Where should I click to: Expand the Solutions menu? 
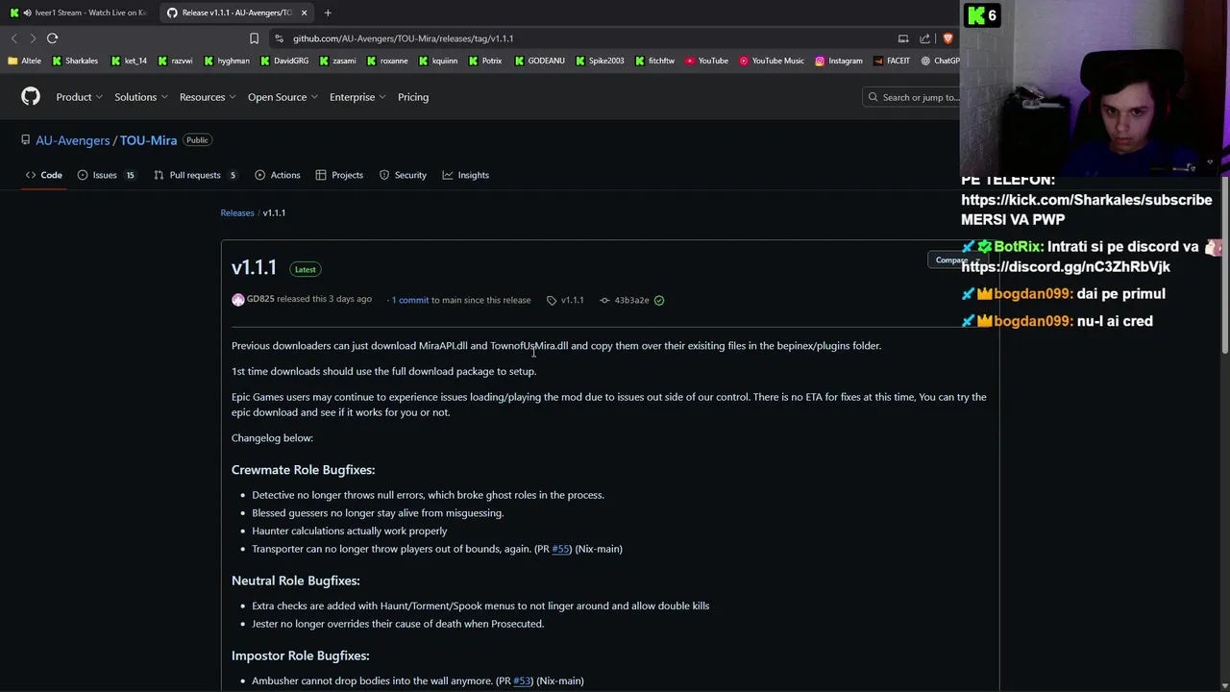140,97
